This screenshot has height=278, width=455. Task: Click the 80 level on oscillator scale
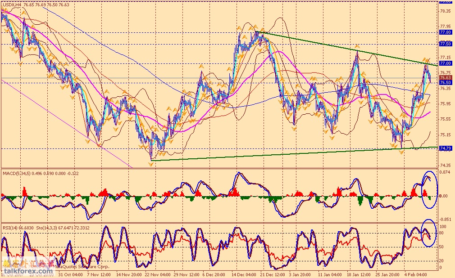(x=441, y=233)
